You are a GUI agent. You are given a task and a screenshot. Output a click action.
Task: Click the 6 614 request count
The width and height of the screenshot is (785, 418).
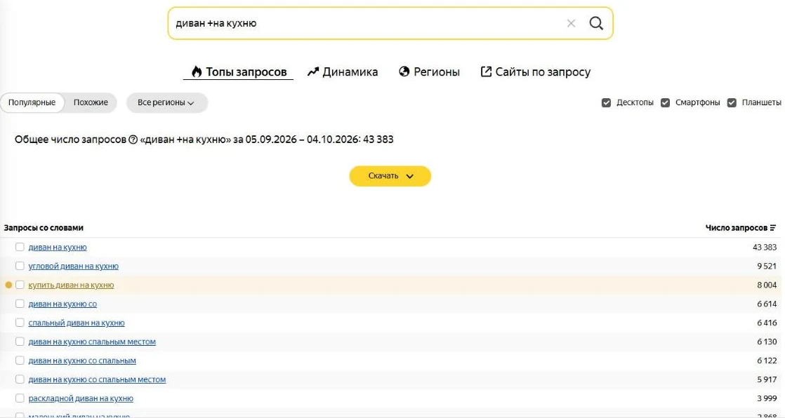click(767, 304)
